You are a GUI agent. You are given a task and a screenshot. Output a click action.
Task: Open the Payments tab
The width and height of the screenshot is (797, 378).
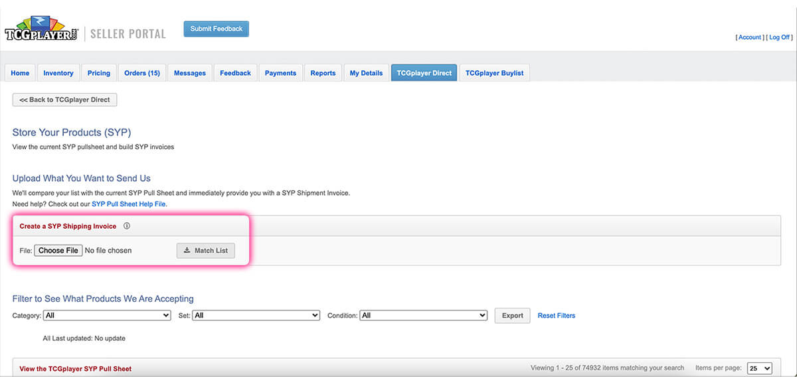point(280,73)
